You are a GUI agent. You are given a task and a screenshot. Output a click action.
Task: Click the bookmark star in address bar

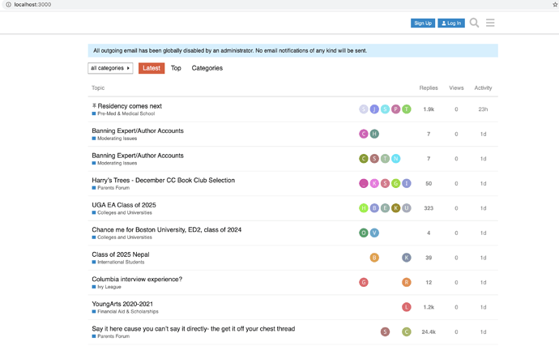coord(555,5)
